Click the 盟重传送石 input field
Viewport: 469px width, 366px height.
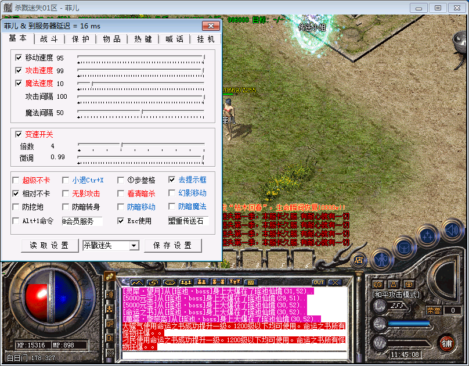point(188,221)
